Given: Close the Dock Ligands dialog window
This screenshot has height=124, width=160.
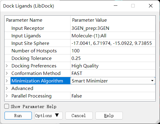Looking at the screenshot, I should pos(151,6).
